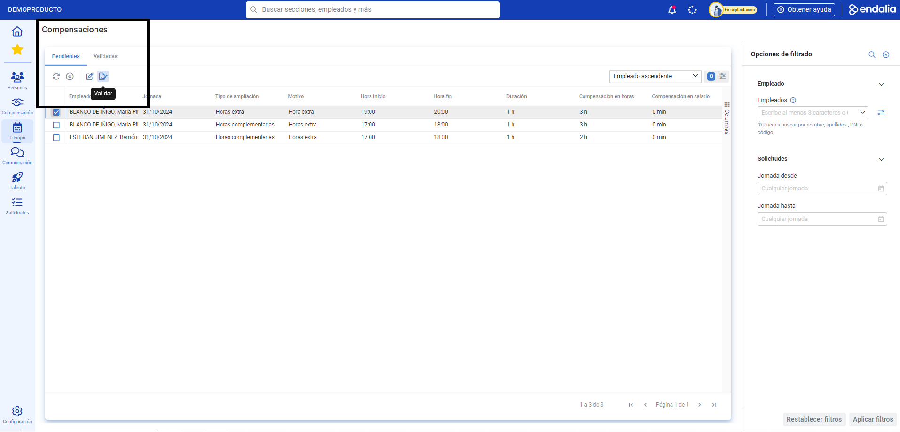
Task: Click the Obtener ayuda button
Action: click(x=804, y=10)
